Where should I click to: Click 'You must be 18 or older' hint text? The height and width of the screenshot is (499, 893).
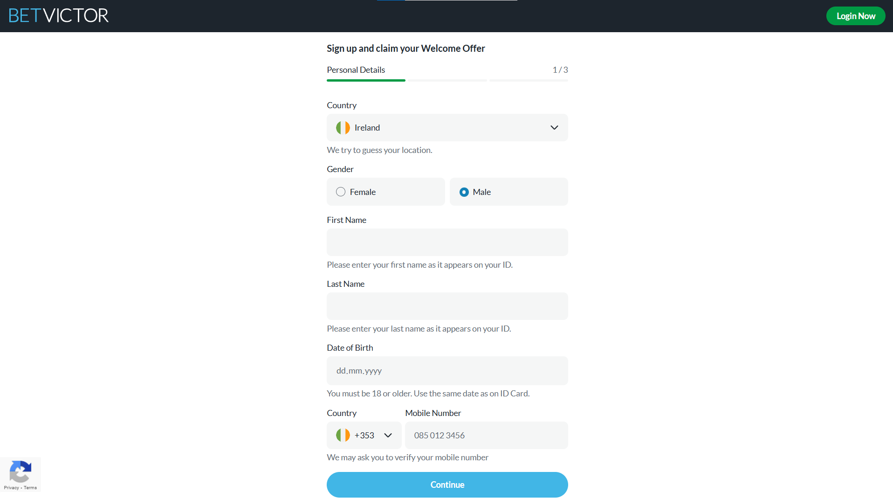pos(428,394)
